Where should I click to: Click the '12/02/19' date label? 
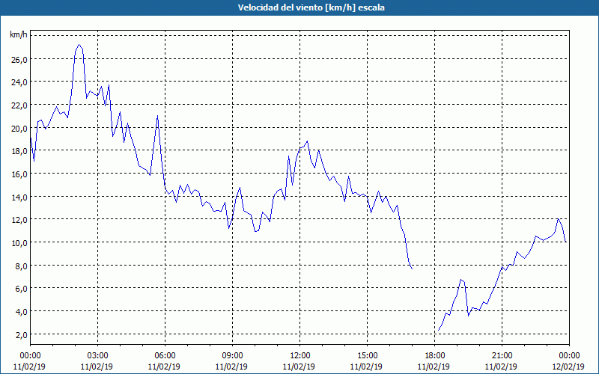[568, 367]
